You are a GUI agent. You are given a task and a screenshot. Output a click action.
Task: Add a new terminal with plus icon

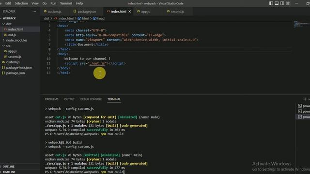[305, 99]
